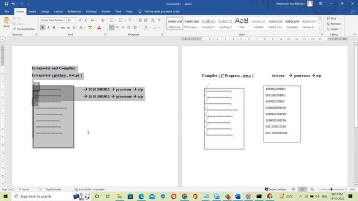Viewport: 358px width, 201px height.
Task: Switch to Read Mode view
Action: pyautogui.click(x=293, y=189)
